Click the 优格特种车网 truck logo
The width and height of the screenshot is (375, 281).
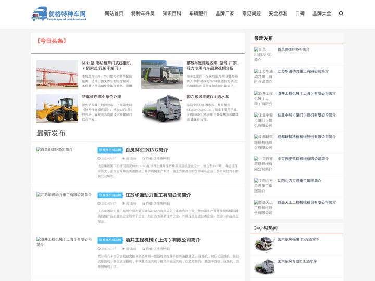[59, 14]
